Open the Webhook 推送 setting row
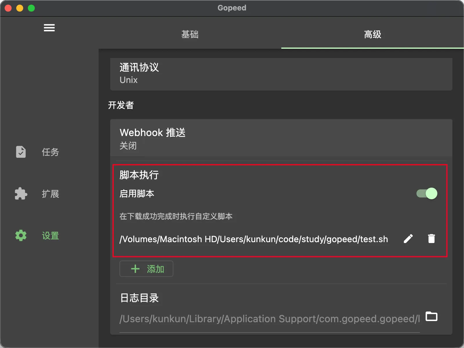Viewport: 464px width, 348px height. 281,139
